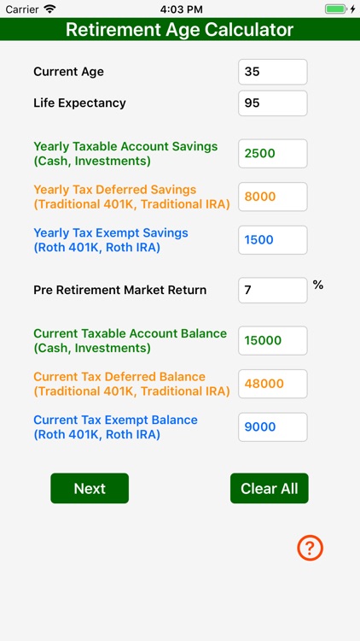
Task: Edit Yearly Tax Deferred Savings field 8000
Action: coord(273,197)
